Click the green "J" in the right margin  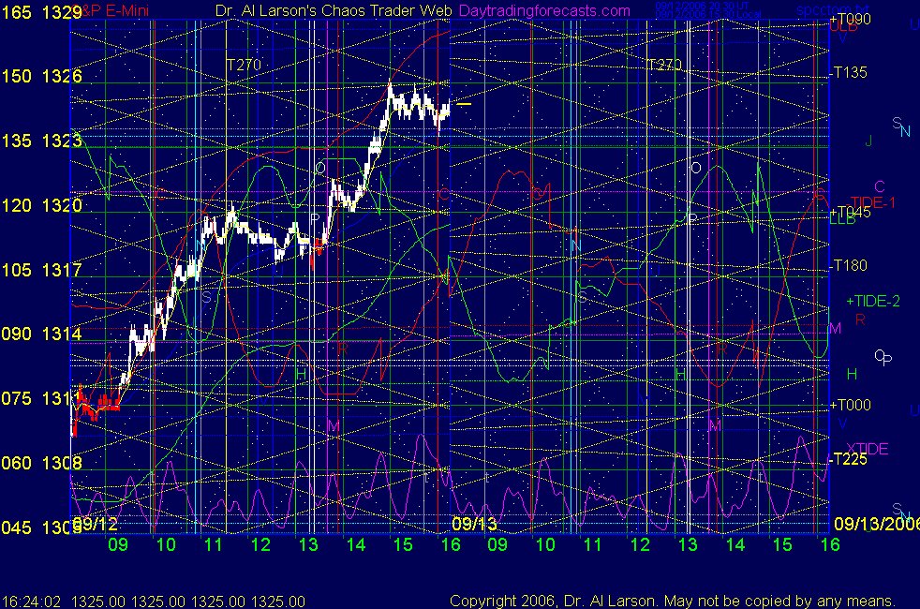click(x=868, y=141)
